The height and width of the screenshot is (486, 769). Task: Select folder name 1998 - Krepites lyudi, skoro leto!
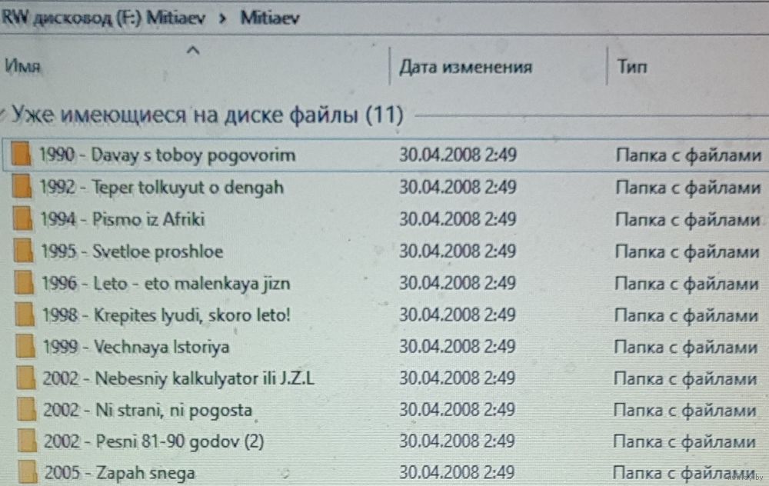167,315
